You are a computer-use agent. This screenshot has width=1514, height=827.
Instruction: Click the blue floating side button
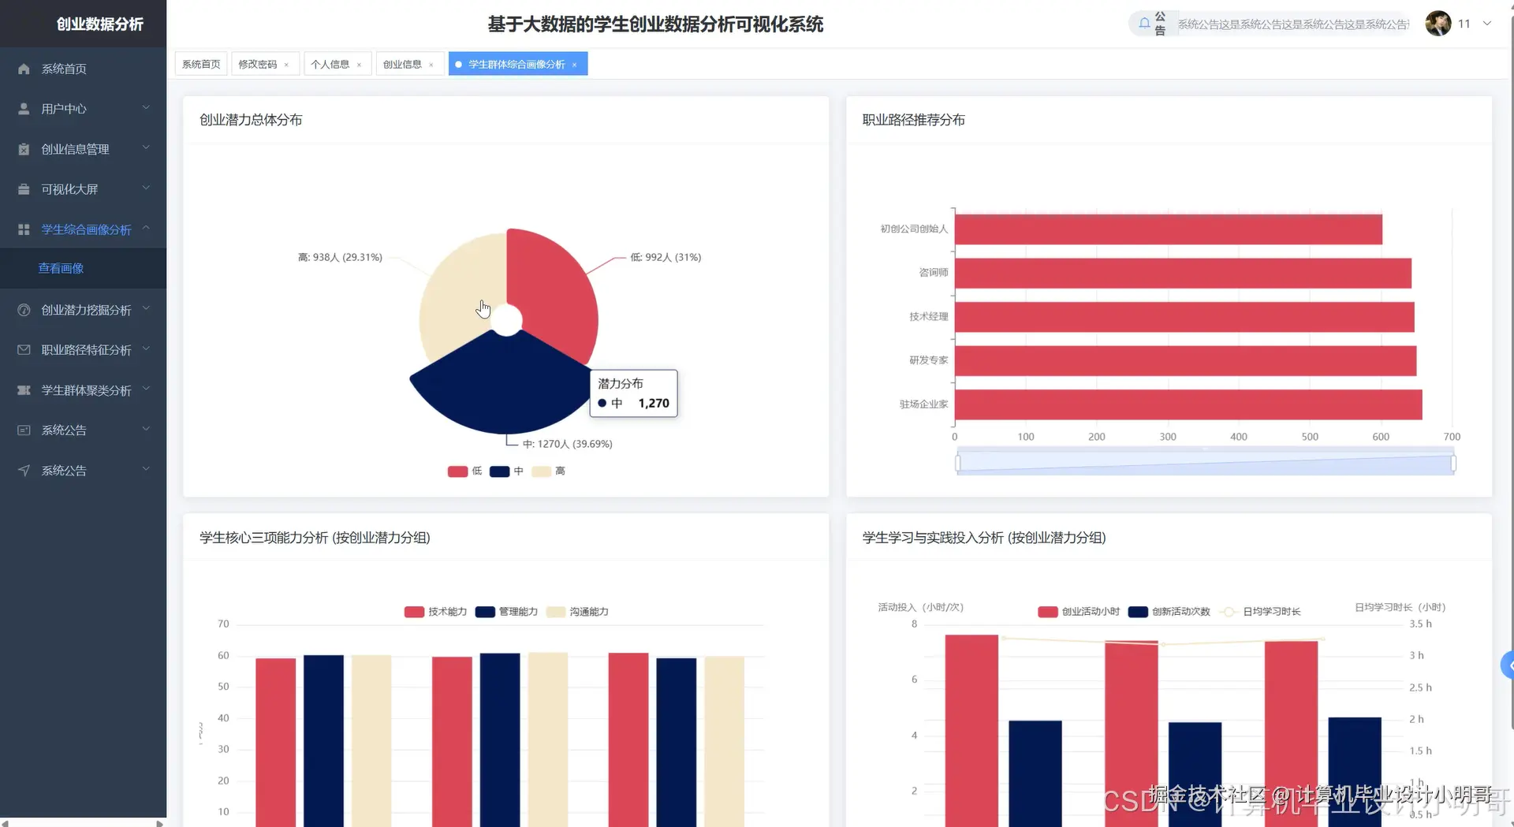click(1508, 665)
